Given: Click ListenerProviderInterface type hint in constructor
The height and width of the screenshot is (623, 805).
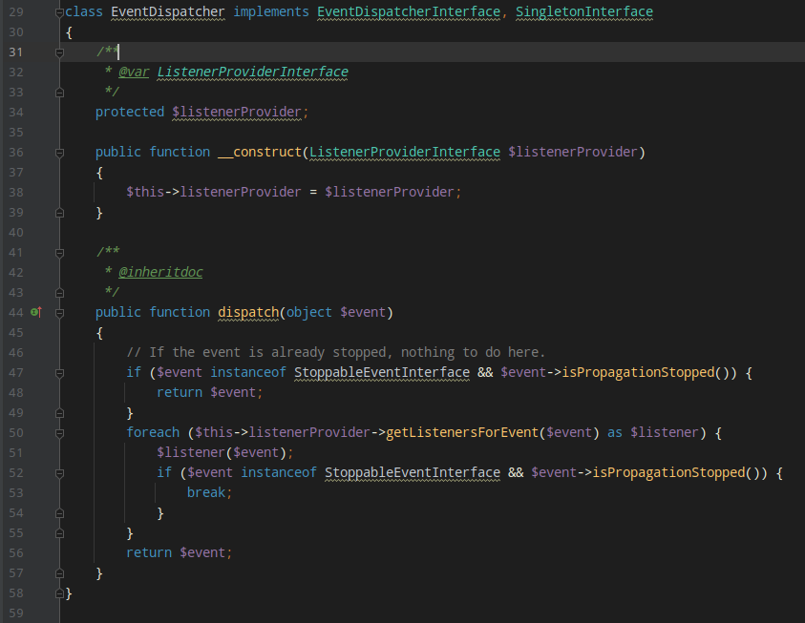Looking at the screenshot, I should (x=405, y=152).
